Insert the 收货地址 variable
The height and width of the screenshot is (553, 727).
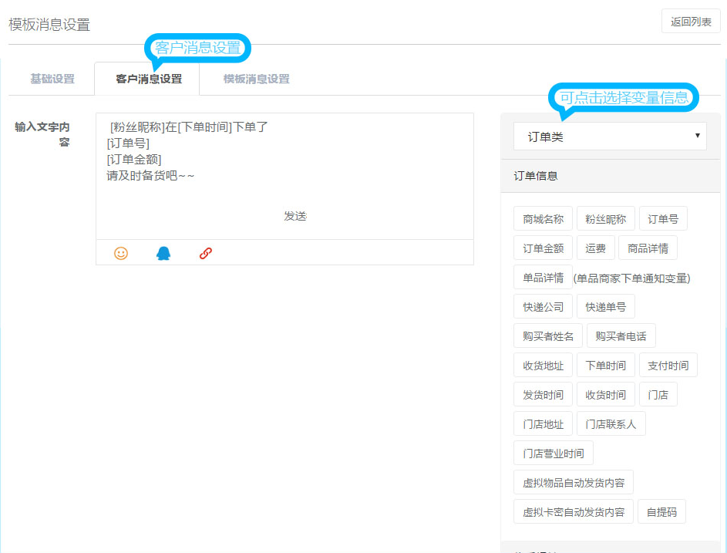543,365
